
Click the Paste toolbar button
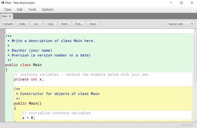point(64,24)
